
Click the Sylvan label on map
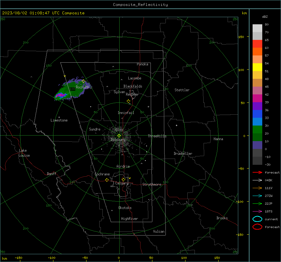119,92
